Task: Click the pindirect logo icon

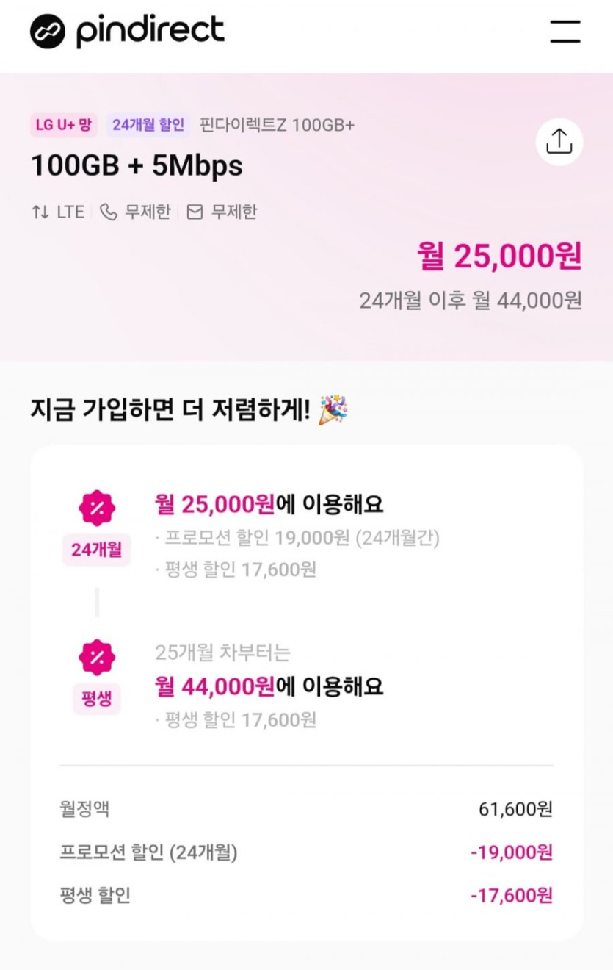Action: [x=48, y=32]
